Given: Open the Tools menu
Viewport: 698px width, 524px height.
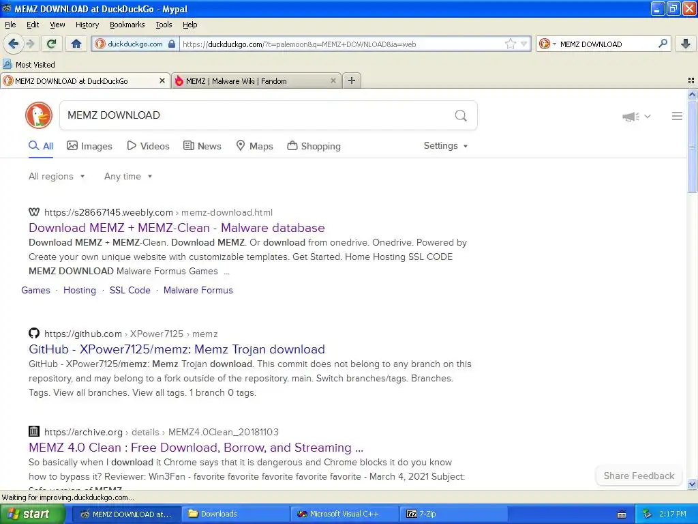Looking at the screenshot, I should click(164, 25).
